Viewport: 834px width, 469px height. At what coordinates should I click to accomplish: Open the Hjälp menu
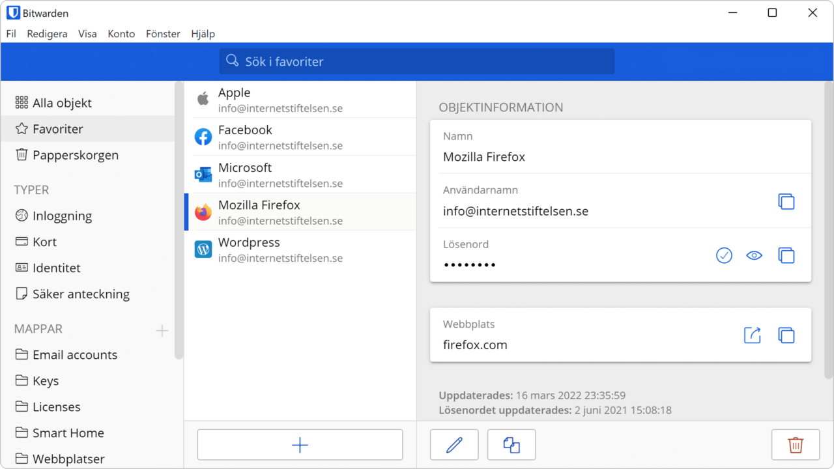pyautogui.click(x=203, y=34)
